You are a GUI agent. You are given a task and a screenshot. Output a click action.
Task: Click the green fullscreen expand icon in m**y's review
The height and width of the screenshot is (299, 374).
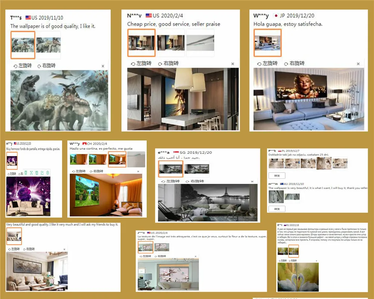point(31,173)
